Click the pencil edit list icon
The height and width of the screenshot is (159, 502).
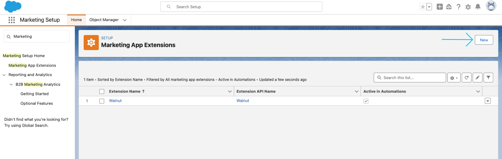pyautogui.click(x=478, y=78)
